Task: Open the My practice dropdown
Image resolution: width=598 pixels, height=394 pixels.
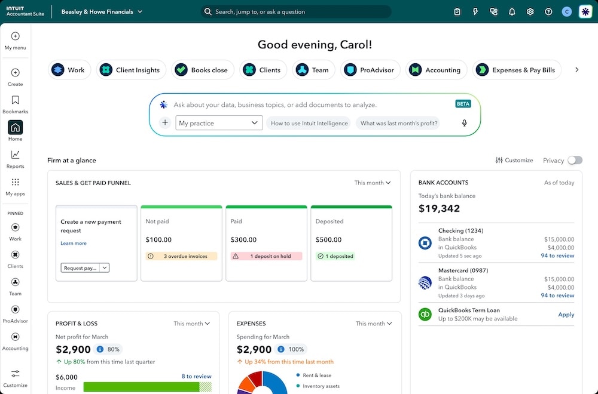Action: coord(219,122)
